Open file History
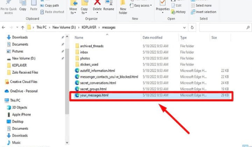This screenshot has width=252, height=147. [178, 12]
